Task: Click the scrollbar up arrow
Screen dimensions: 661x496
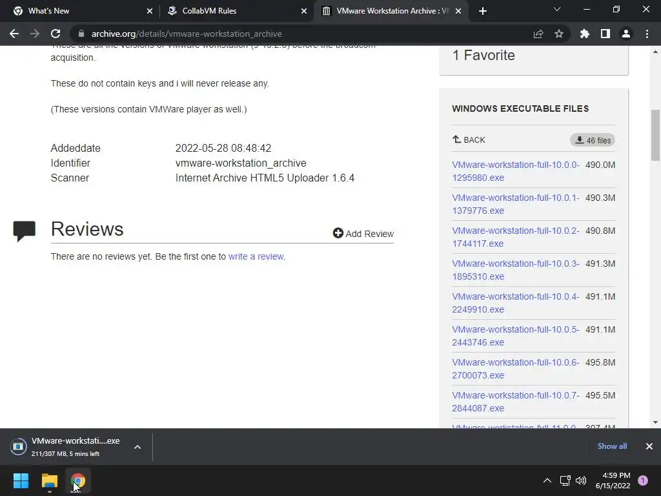Action: point(655,52)
